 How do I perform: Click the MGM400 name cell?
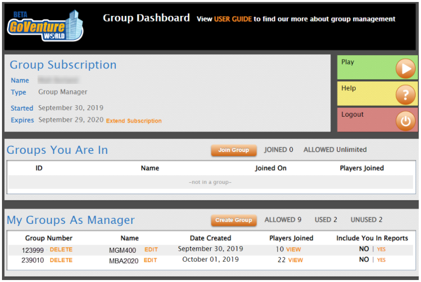click(122, 250)
